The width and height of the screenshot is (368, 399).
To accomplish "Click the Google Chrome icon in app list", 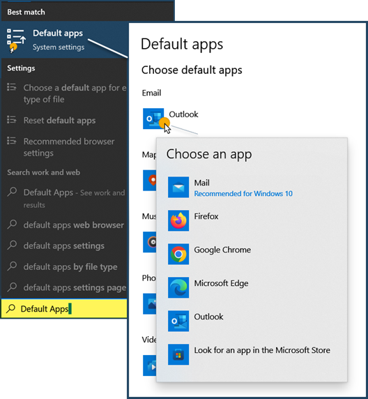I will point(178,254).
